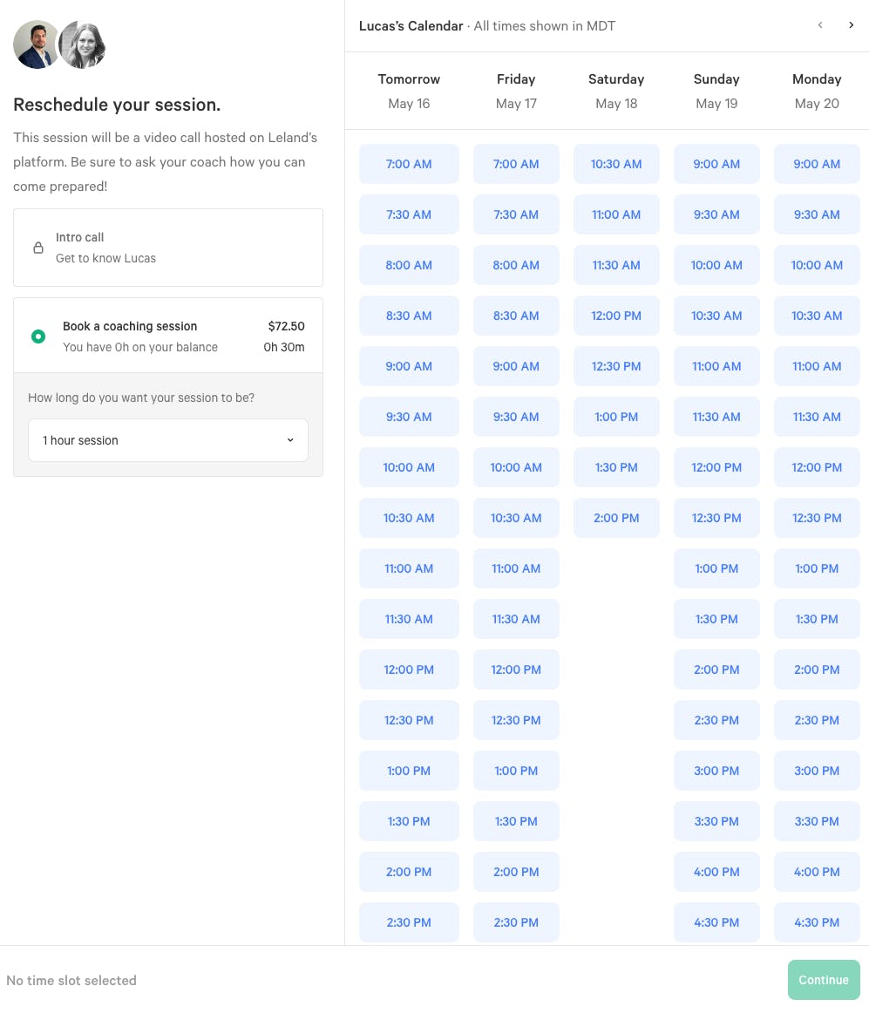Choose 10:30 AM on Saturday May 18
The image size is (869, 1013).
(x=616, y=164)
